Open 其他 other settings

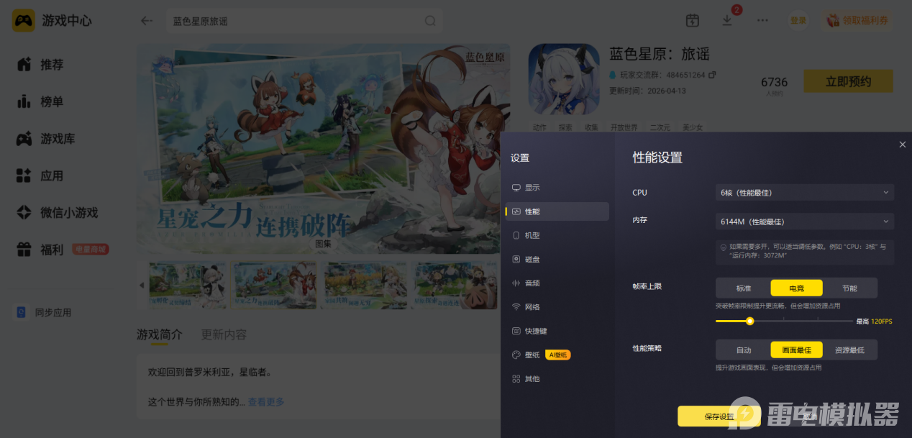click(557, 378)
